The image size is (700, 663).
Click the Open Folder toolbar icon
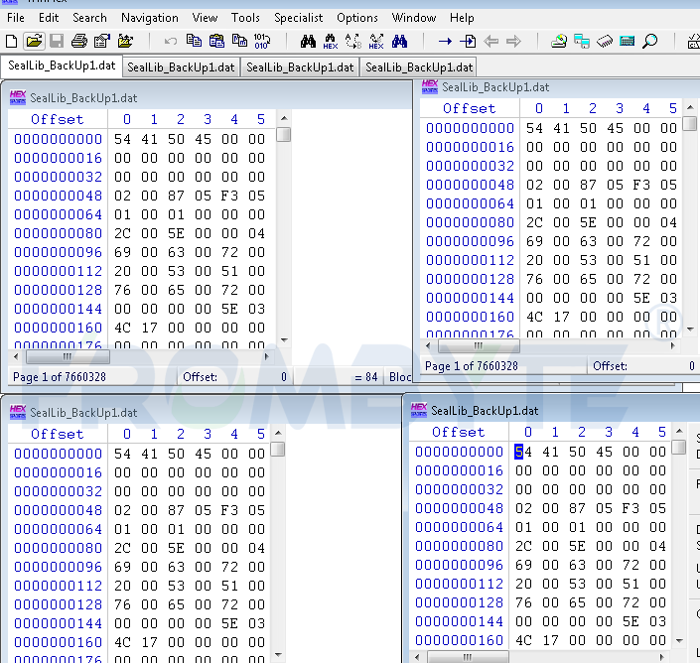tap(125, 42)
